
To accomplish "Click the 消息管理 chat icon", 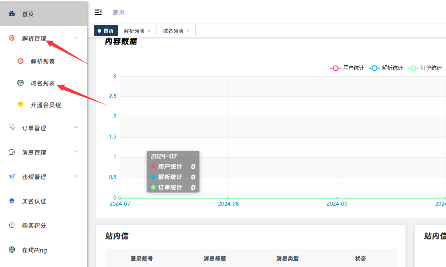I will tap(12, 152).
